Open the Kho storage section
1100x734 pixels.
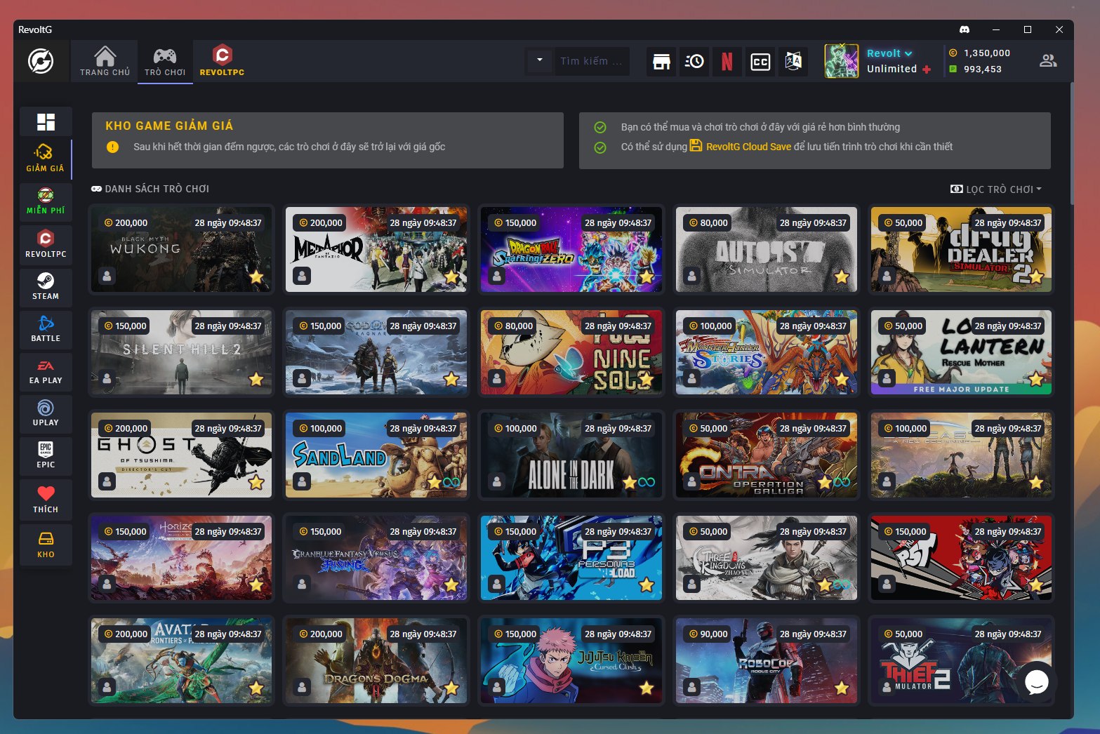pyautogui.click(x=46, y=545)
